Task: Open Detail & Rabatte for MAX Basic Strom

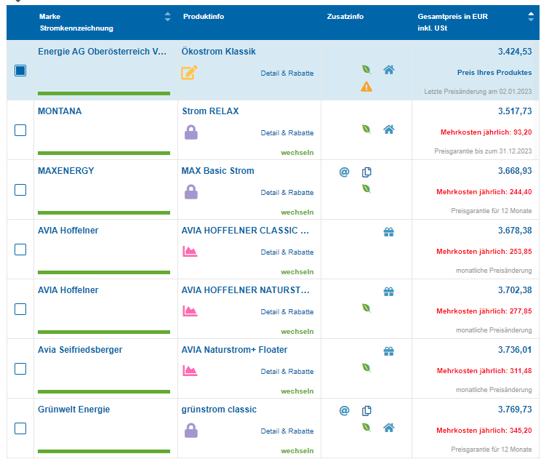Action: tap(287, 193)
